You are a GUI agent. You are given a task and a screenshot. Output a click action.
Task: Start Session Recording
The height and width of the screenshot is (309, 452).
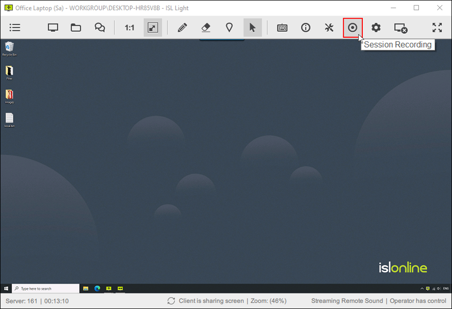(x=353, y=28)
